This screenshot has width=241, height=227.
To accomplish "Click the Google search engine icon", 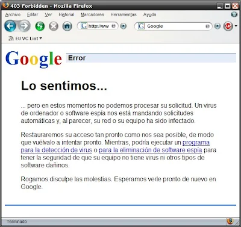I will 141,26.
